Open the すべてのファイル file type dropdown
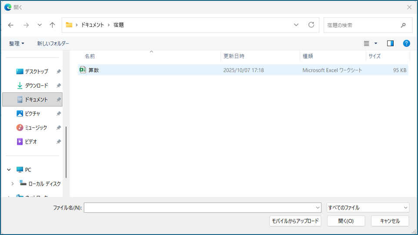Image resolution: width=418 pixels, height=235 pixels. coord(368,208)
